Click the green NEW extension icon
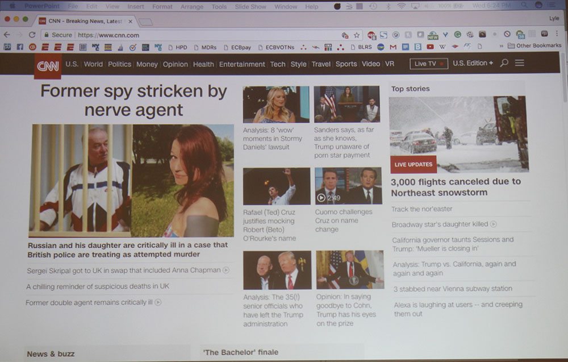The height and width of the screenshot is (362, 568). [x=432, y=35]
